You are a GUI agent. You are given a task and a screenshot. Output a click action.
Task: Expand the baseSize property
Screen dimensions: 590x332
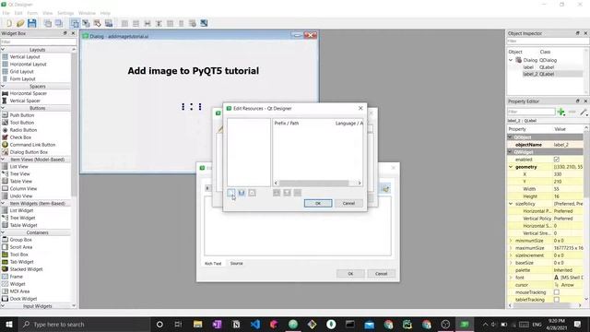(x=511, y=263)
